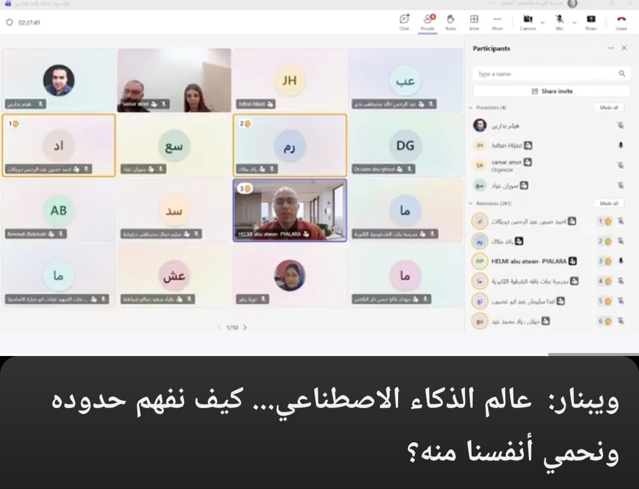
Task: Open the View layout options
Action: (x=474, y=22)
